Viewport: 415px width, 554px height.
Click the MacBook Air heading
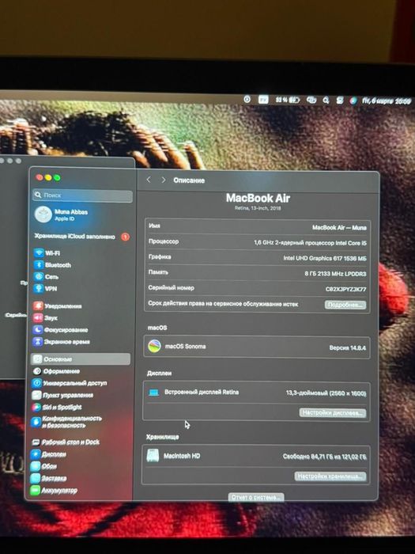pyautogui.click(x=258, y=198)
